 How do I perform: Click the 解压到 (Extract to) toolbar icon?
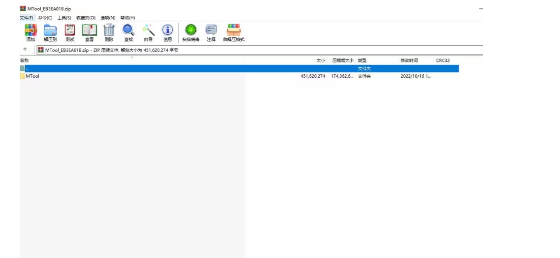click(50, 30)
